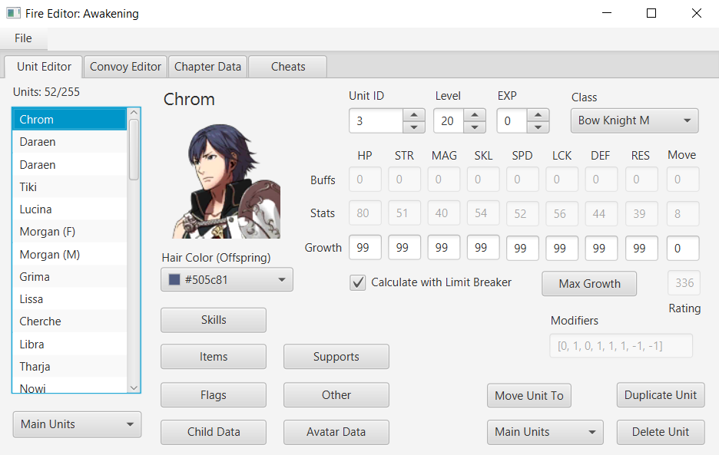Click the STR Growth field
This screenshot has width=719, height=455.
click(404, 248)
